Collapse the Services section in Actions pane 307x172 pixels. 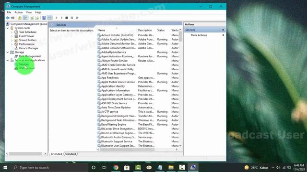(223, 30)
